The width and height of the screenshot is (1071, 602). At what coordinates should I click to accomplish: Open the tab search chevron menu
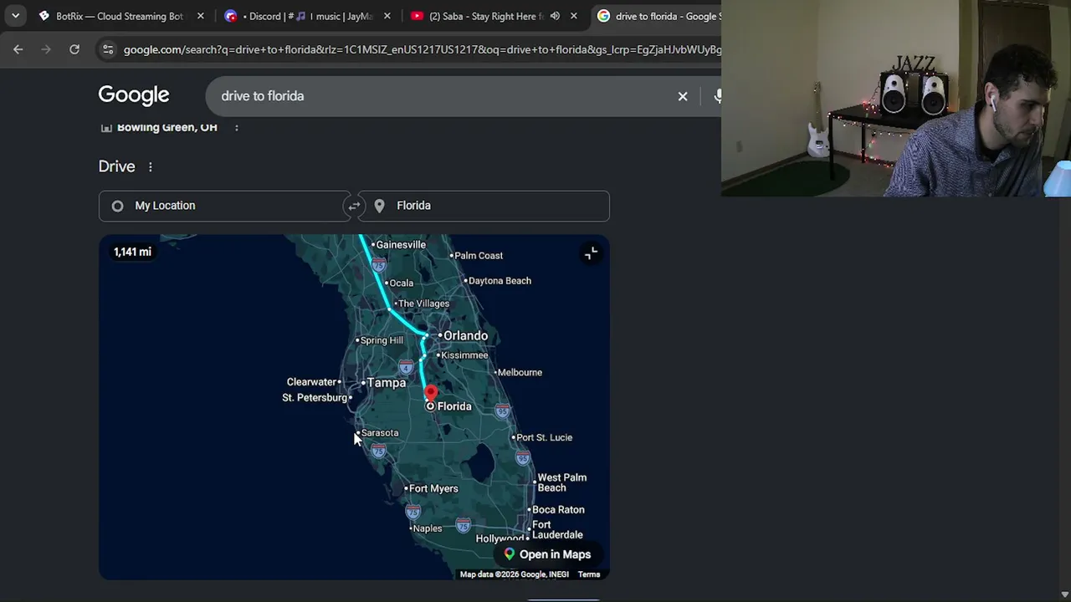(x=15, y=16)
